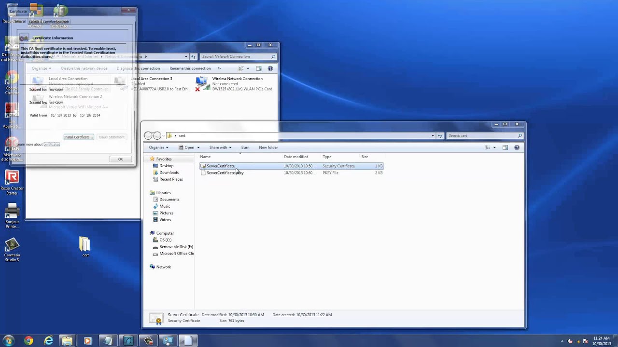Click the Search Network Connections box
Image resolution: width=618 pixels, height=347 pixels.
[x=238, y=56]
